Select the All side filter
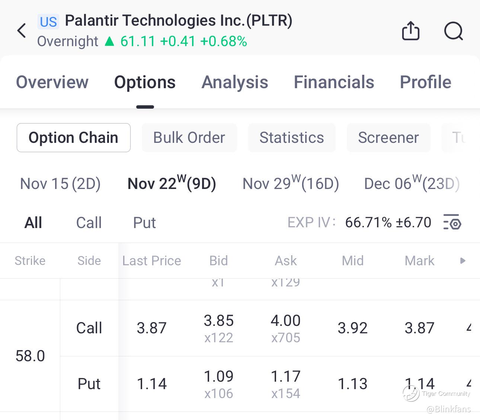Image resolution: width=480 pixels, height=420 pixels. [x=33, y=223]
